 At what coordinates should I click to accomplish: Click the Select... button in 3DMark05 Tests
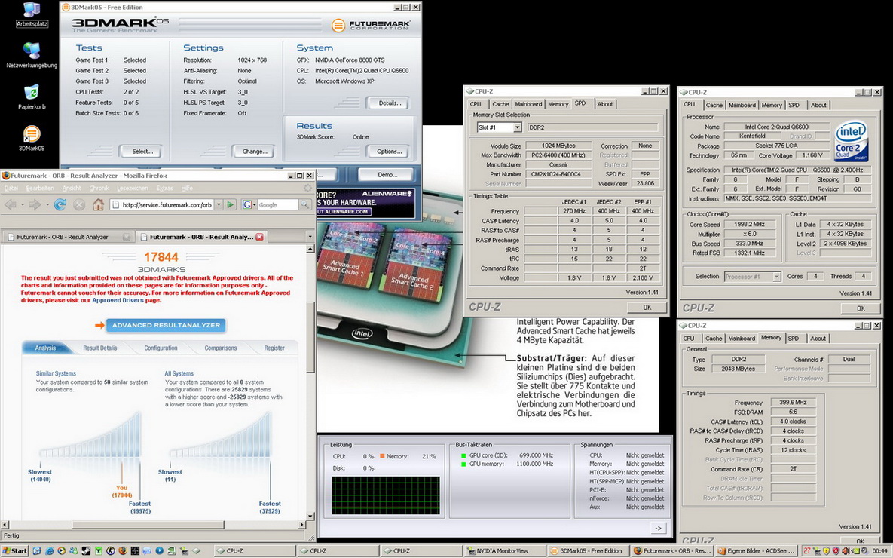click(x=140, y=152)
